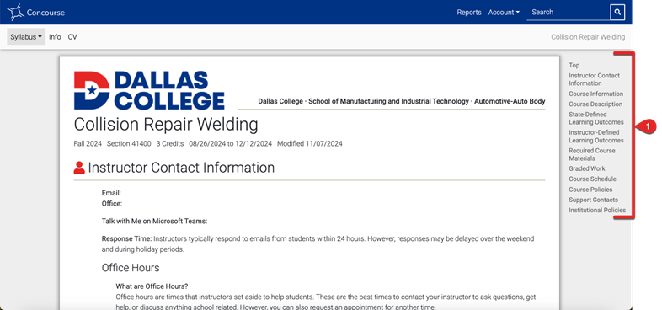This screenshot has width=662, height=310.
Task: Open the Syllabus dropdown menu
Action: pyautogui.click(x=26, y=37)
